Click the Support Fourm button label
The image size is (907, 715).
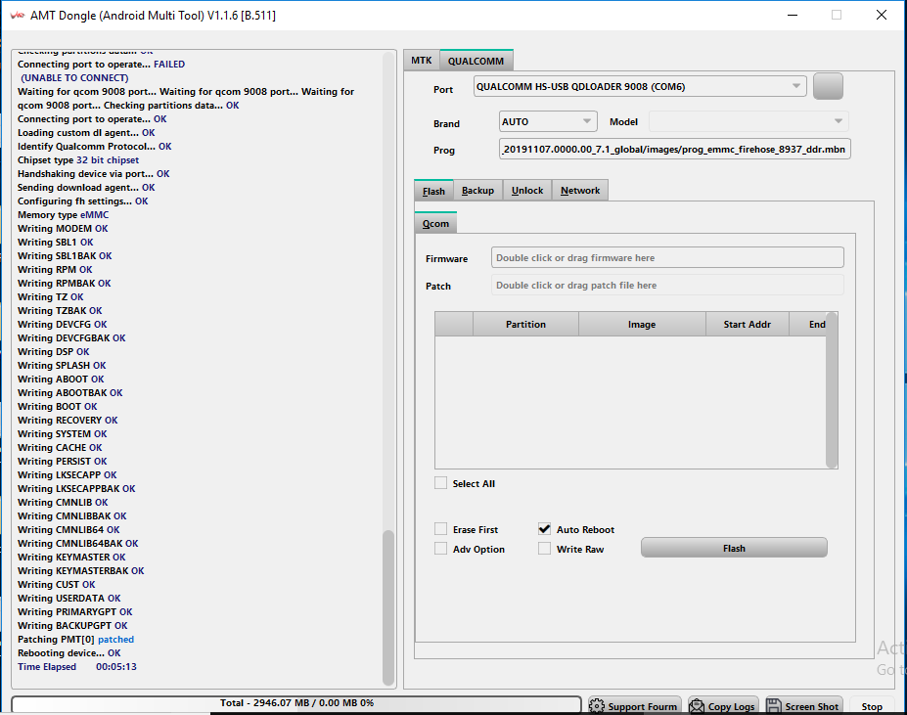point(642,706)
